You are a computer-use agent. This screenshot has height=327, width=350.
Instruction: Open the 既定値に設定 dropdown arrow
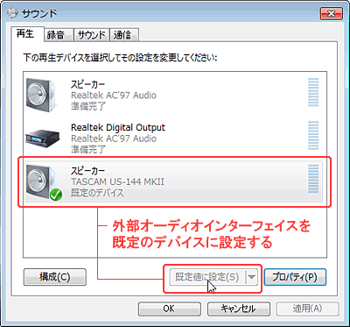click(252, 277)
